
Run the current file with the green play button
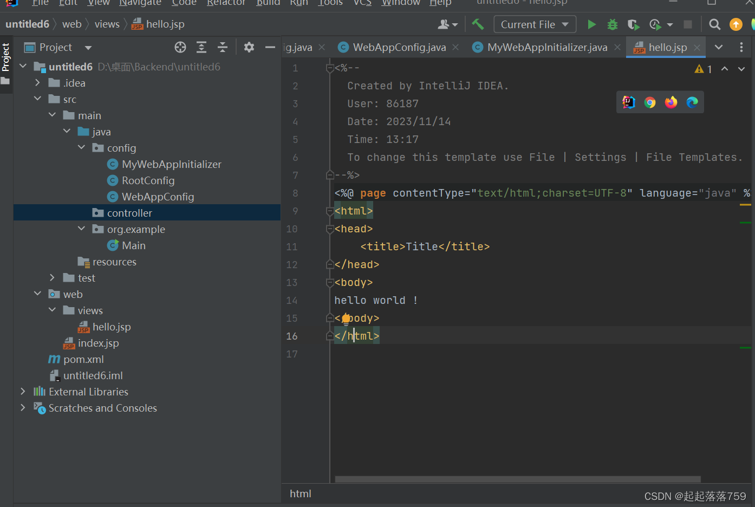point(591,24)
